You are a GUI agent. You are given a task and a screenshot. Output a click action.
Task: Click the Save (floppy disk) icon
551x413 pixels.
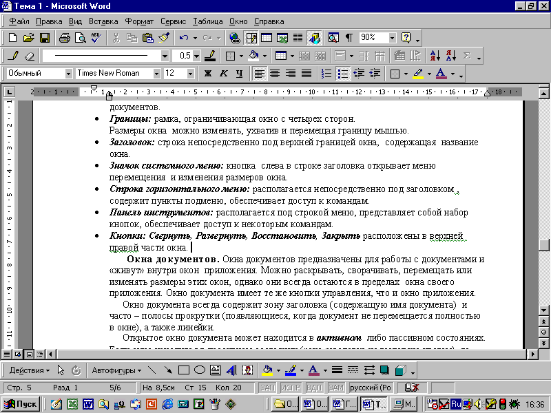[45, 38]
